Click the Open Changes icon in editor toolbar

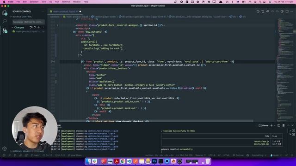click(x=263, y=12)
